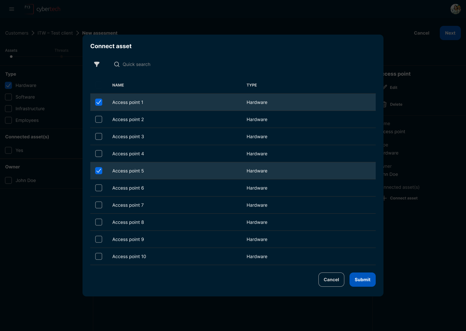Check the Access point 8 checkbox

99,222
